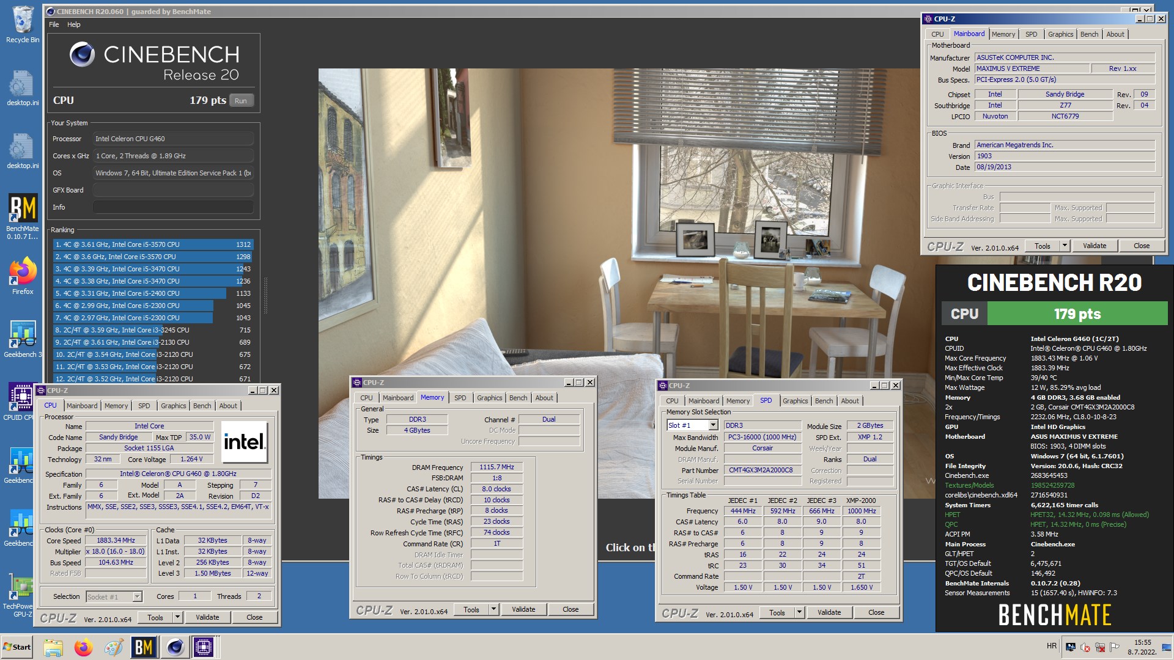Select the Firefox desktop shortcut
The height and width of the screenshot is (660, 1174).
click(x=23, y=276)
